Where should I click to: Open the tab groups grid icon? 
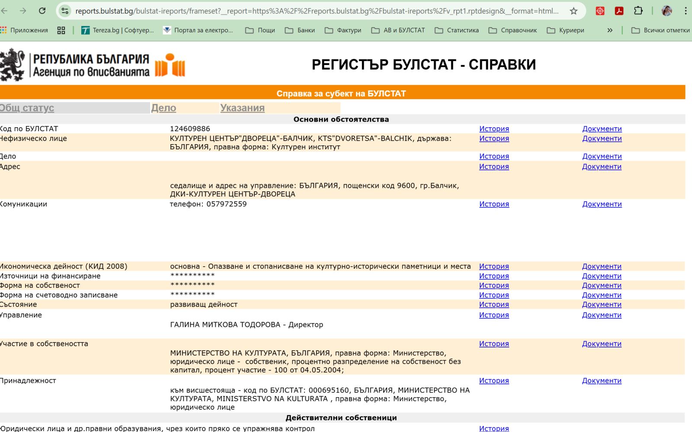tap(61, 30)
